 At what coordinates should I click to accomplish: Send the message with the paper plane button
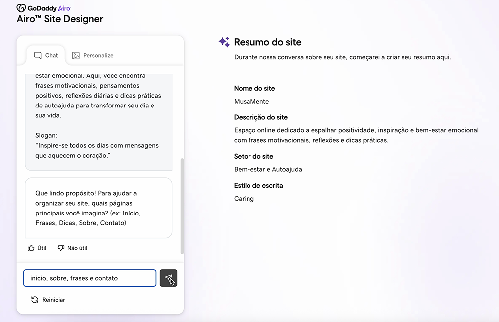click(x=168, y=278)
